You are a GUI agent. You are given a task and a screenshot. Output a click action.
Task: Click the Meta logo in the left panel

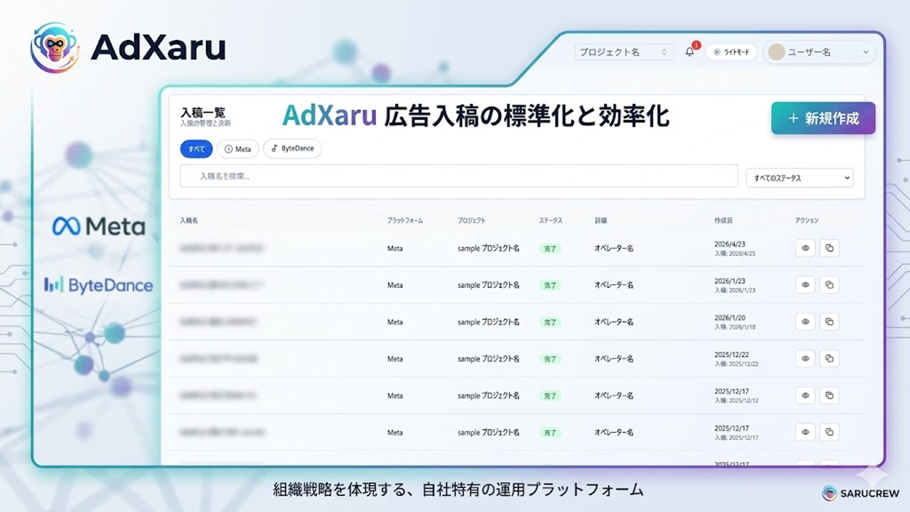[99, 226]
